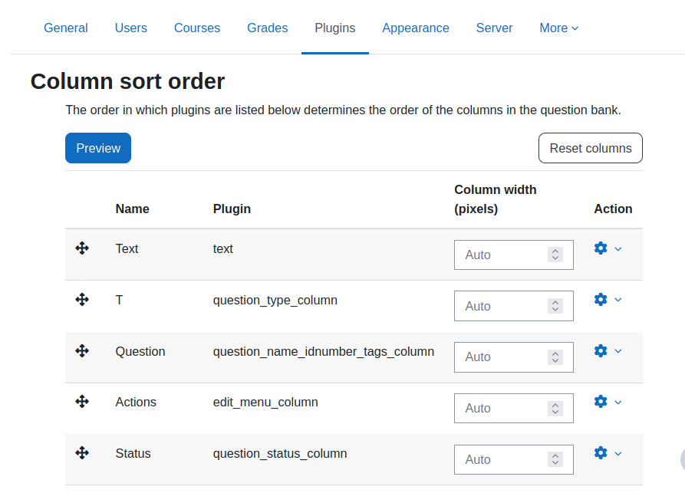685x493 pixels.
Task: Click the move handle for the Actions row
Action: pos(82,402)
